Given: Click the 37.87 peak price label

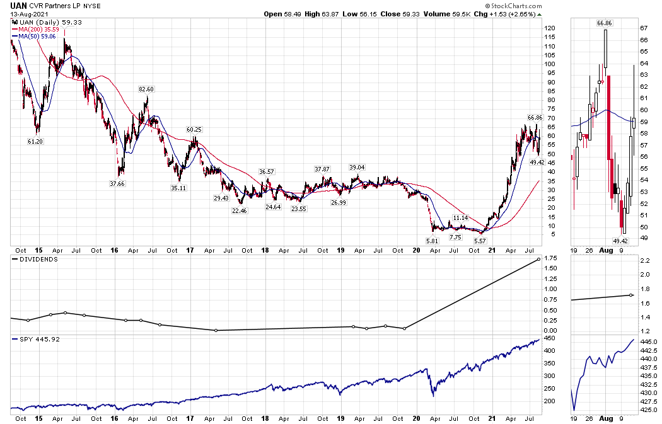Looking at the screenshot, I should pos(322,169).
